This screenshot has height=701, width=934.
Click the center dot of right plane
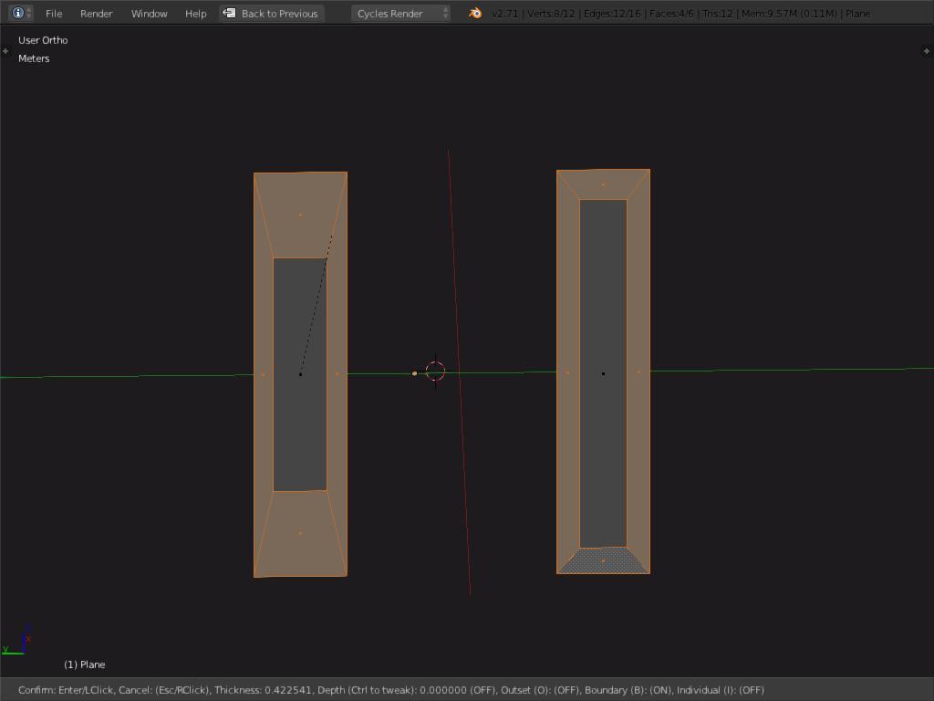click(x=603, y=373)
